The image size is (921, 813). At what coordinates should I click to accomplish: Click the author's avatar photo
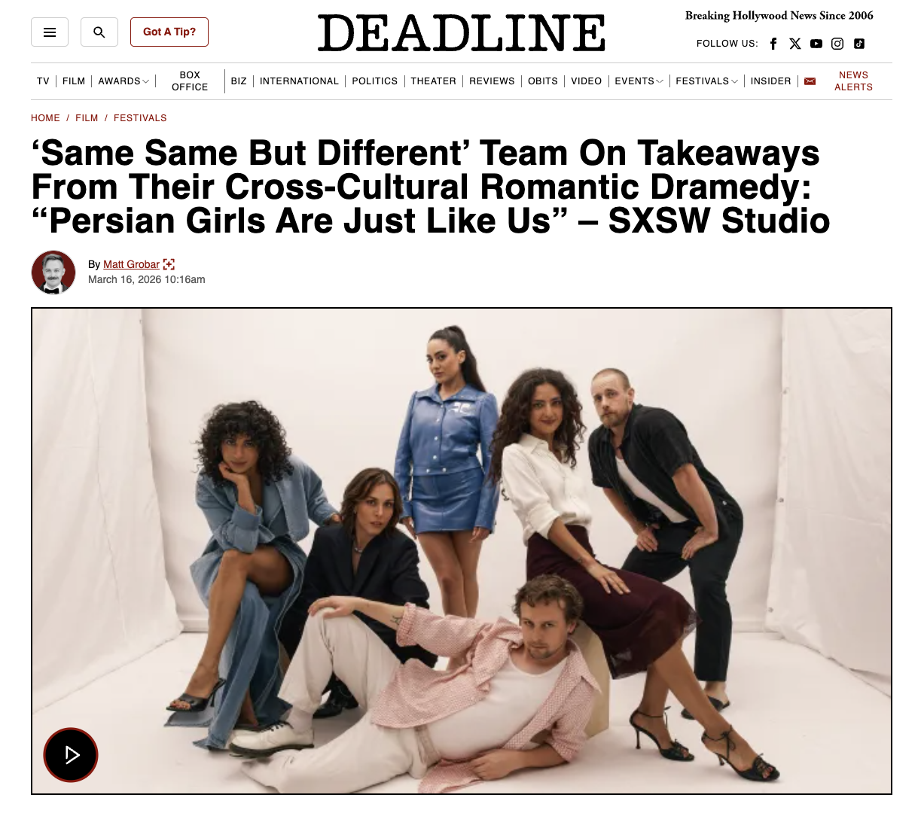(53, 272)
